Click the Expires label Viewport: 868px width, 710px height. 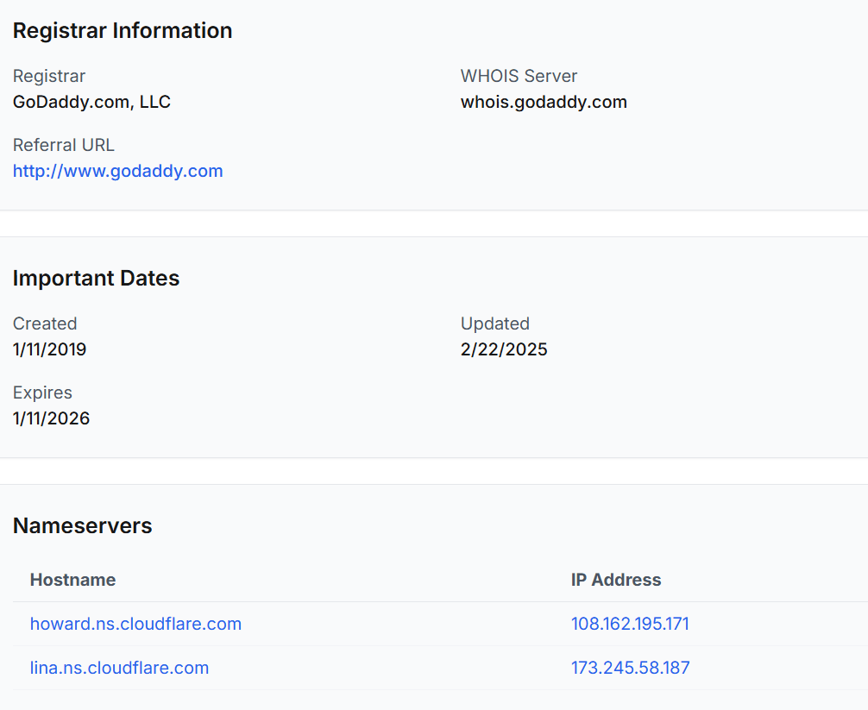(42, 393)
